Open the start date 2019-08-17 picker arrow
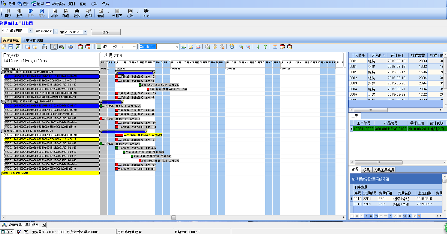Viewport: 447px width, 234px height. (x=56, y=32)
